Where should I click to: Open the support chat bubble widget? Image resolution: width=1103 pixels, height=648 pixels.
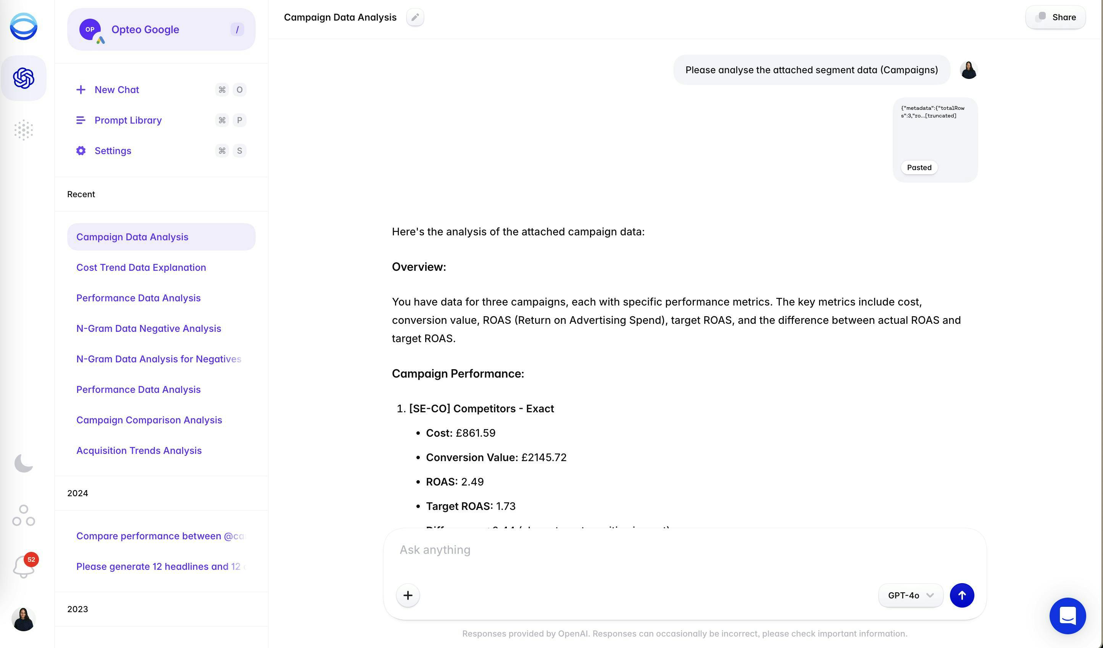tap(1067, 616)
